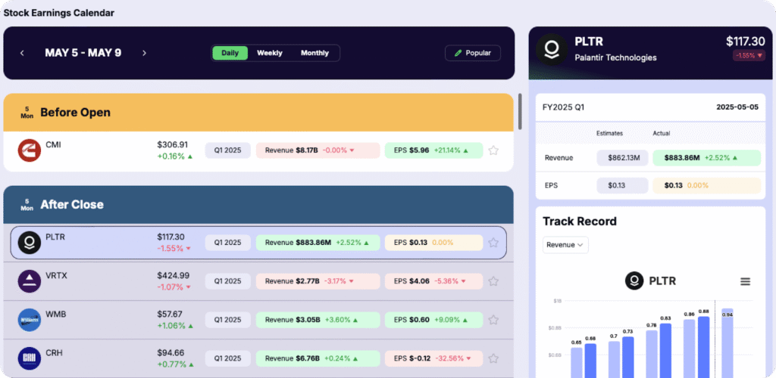Star VRTX as a favorite

point(493,281)
